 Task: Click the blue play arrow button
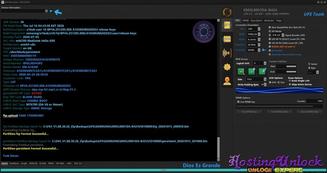point(51,11)
